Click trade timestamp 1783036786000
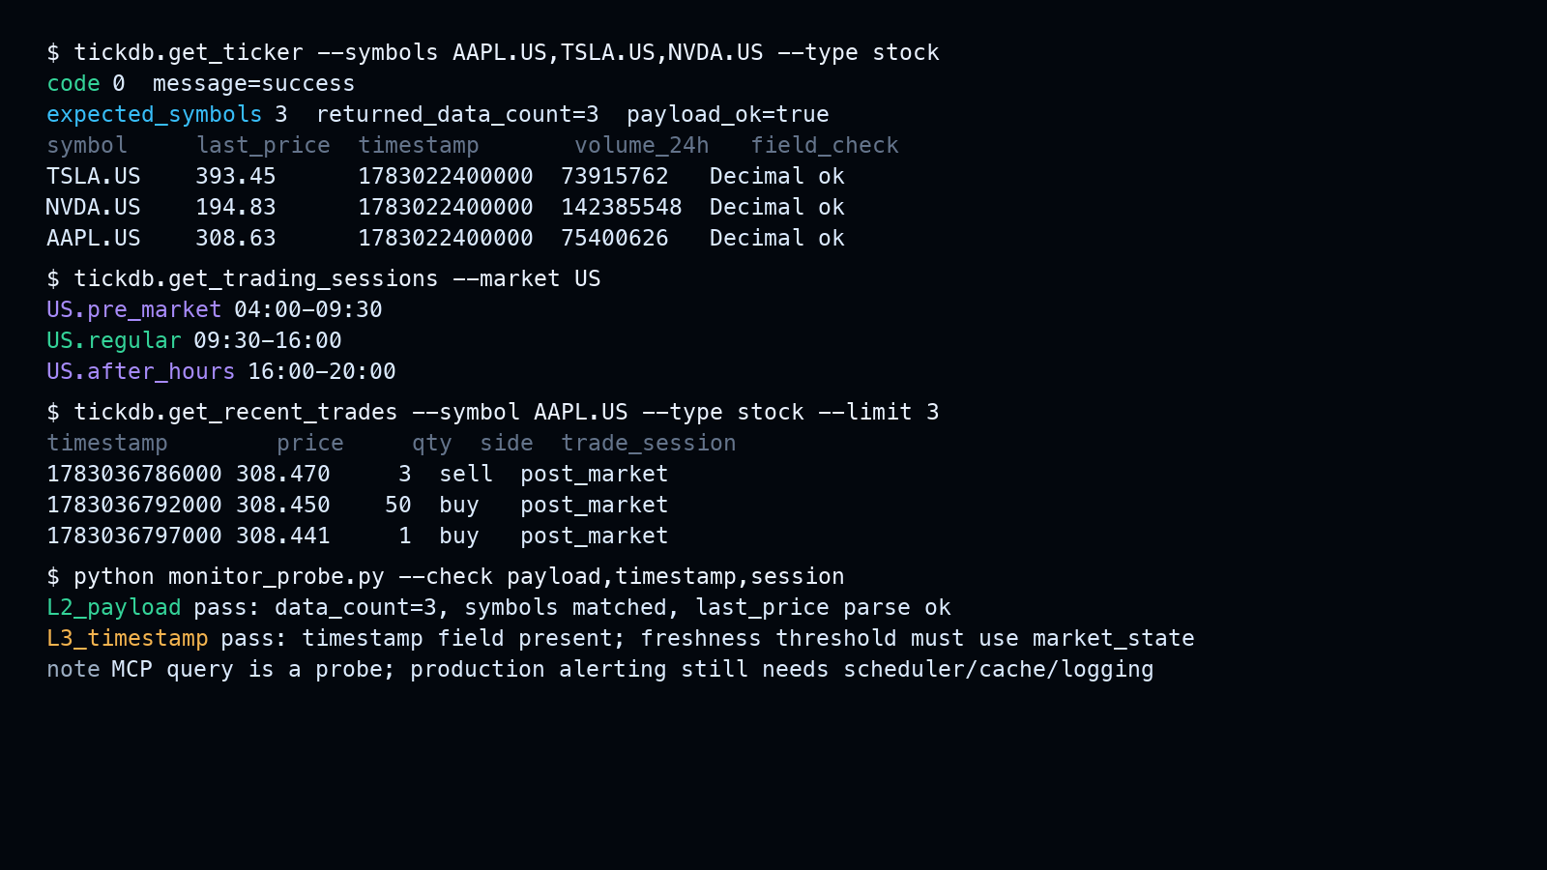1547x870 pixels. [x=134, y=475]
